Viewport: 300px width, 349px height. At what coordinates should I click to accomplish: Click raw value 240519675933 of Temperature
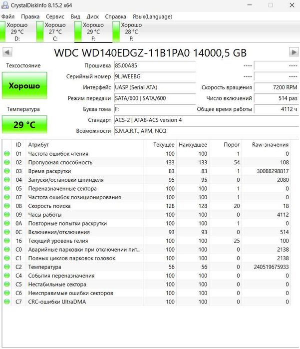271,267
